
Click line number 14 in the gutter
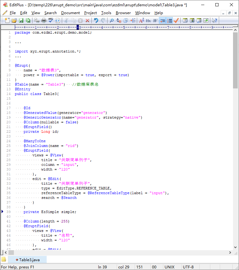pyautogui.click(x=9, y=94)
